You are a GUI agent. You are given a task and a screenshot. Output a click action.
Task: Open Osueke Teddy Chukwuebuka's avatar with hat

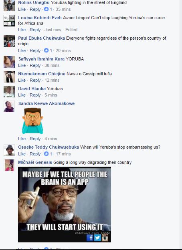coord(9,150)
